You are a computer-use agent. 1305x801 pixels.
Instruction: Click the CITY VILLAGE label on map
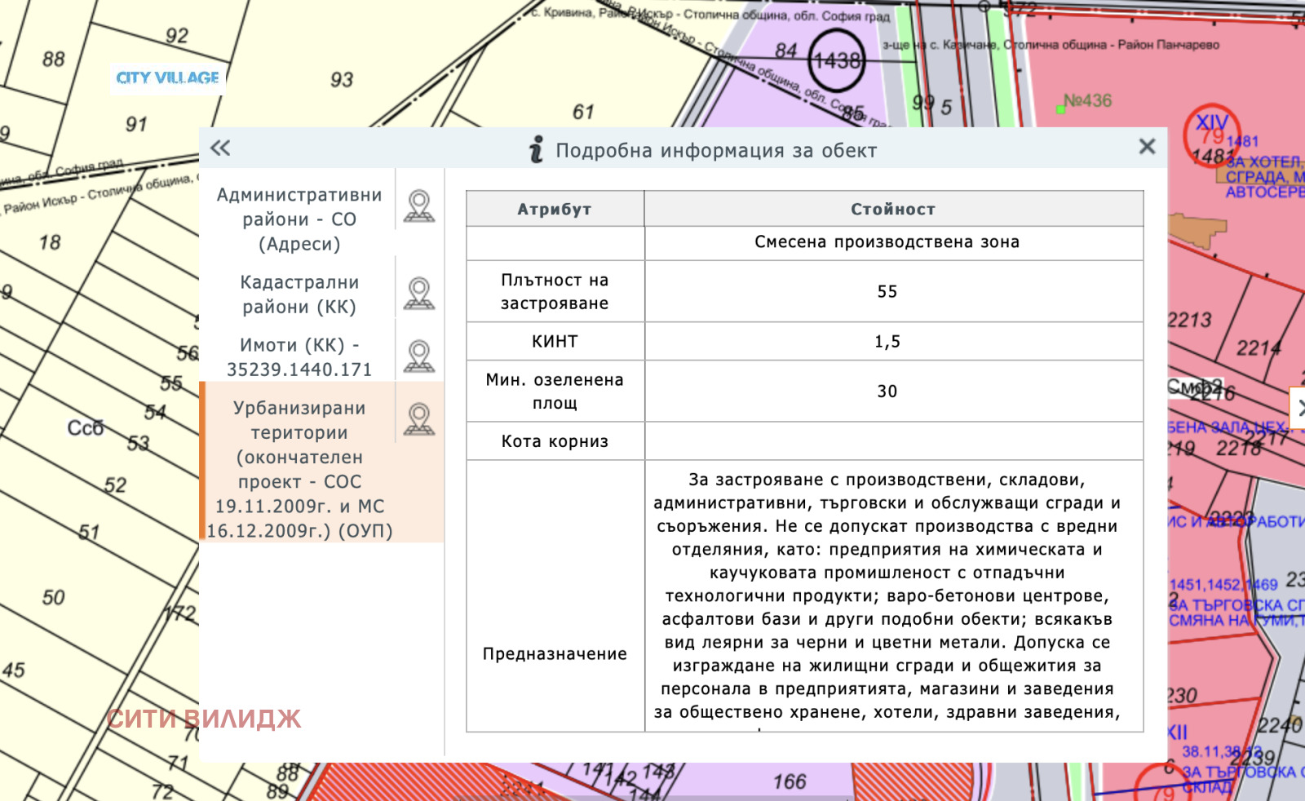[x=167, y=78]
